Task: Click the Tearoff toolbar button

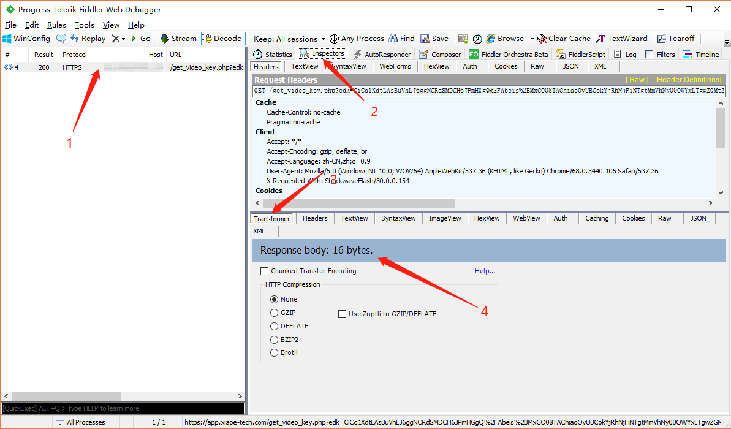Action: pyautogui.click(x=676, y=39)
